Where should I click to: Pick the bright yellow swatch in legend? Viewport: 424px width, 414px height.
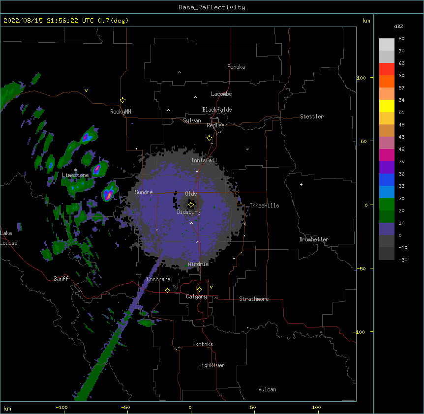[387, 106]
